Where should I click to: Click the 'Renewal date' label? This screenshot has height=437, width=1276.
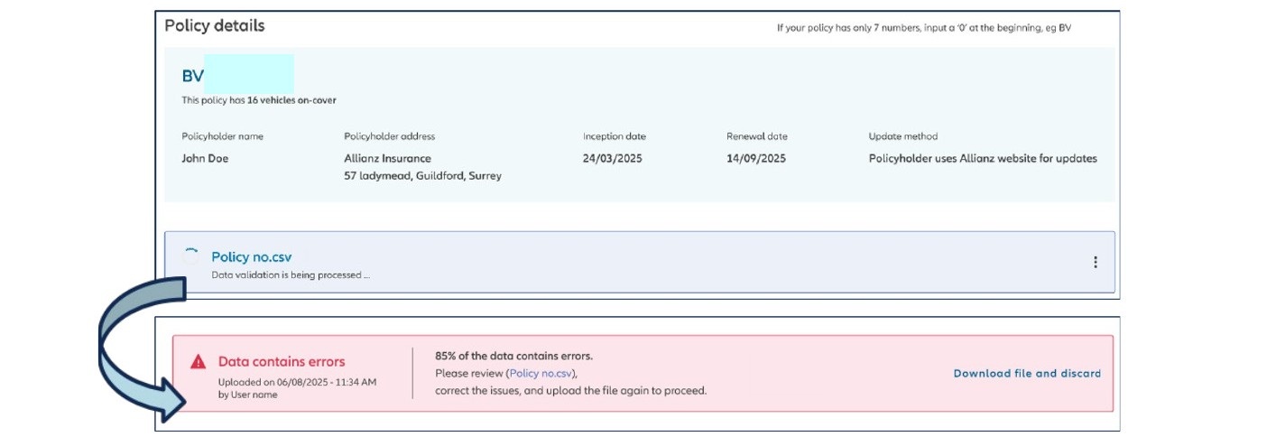pos(757,136)
